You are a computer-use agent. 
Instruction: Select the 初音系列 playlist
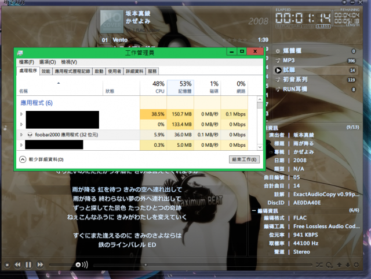click(x=316, y=80)
